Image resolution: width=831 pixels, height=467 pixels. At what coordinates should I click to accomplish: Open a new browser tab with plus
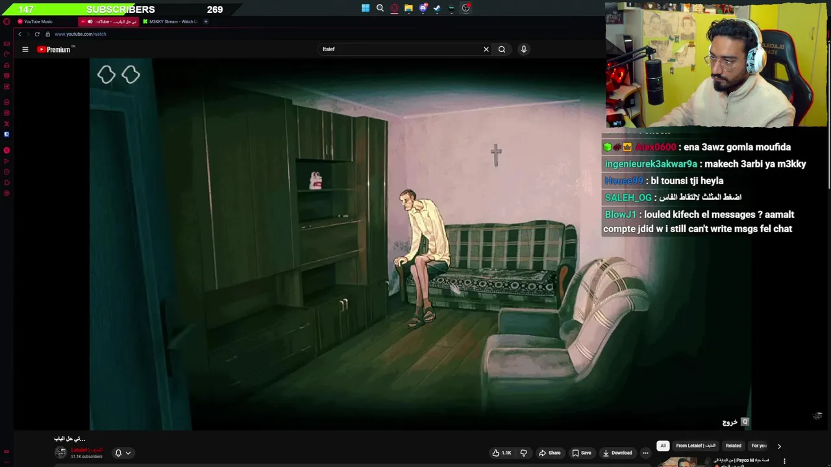(x=206, y=21)
